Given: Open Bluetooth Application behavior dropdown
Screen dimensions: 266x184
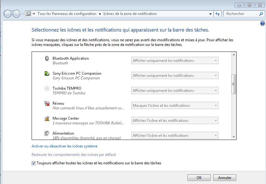Looking at the screenshot, I should pos(175,61).
